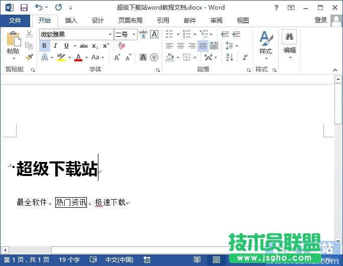Toggle Bold formatting off

(44, 46)
